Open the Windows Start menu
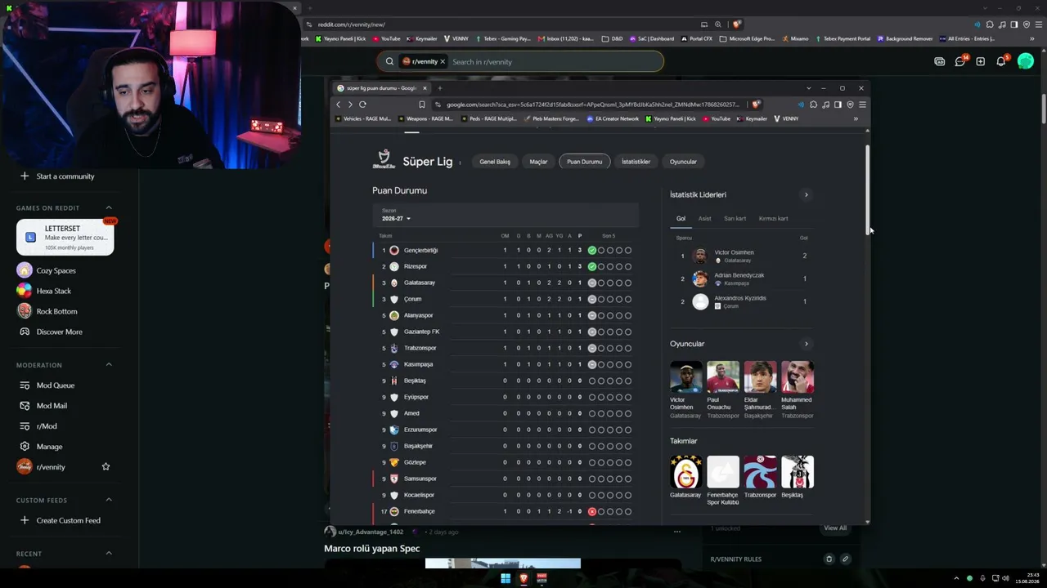This screenshot has width=1047, height=588. pos(506,578)
